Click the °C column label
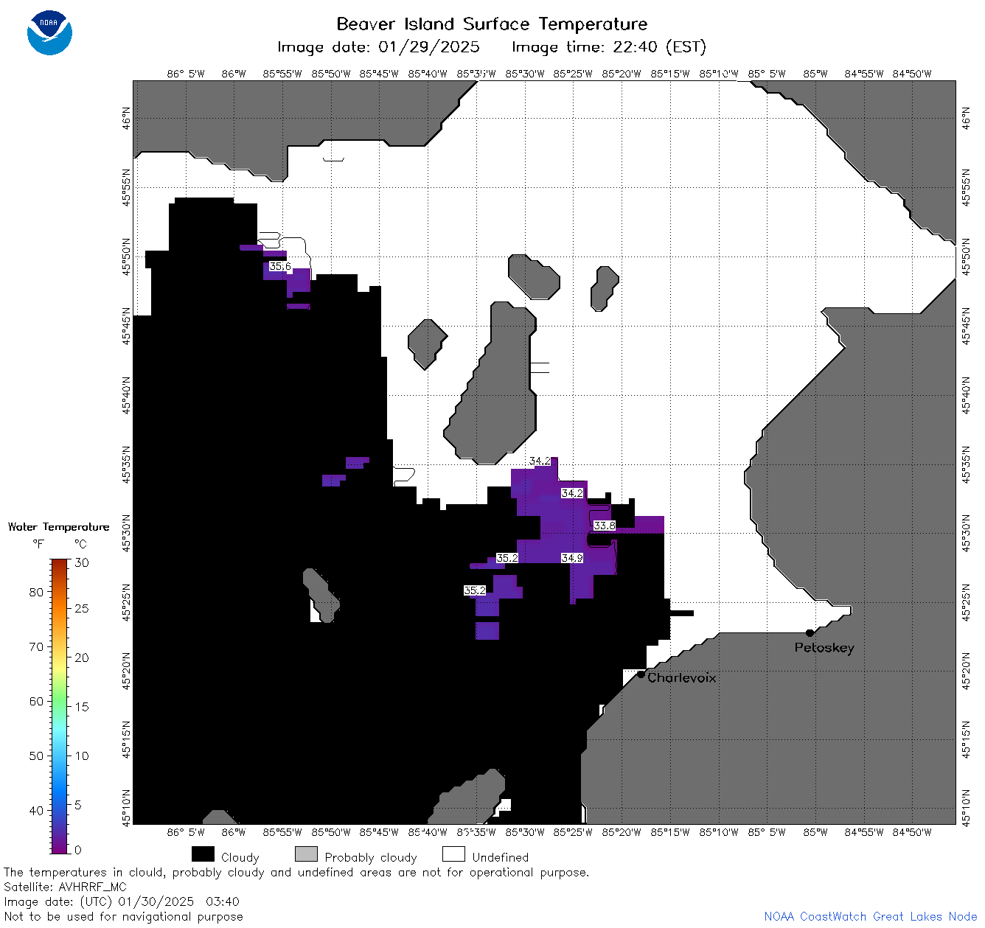The width and height of the screenshot is (985, 928). 81,544
